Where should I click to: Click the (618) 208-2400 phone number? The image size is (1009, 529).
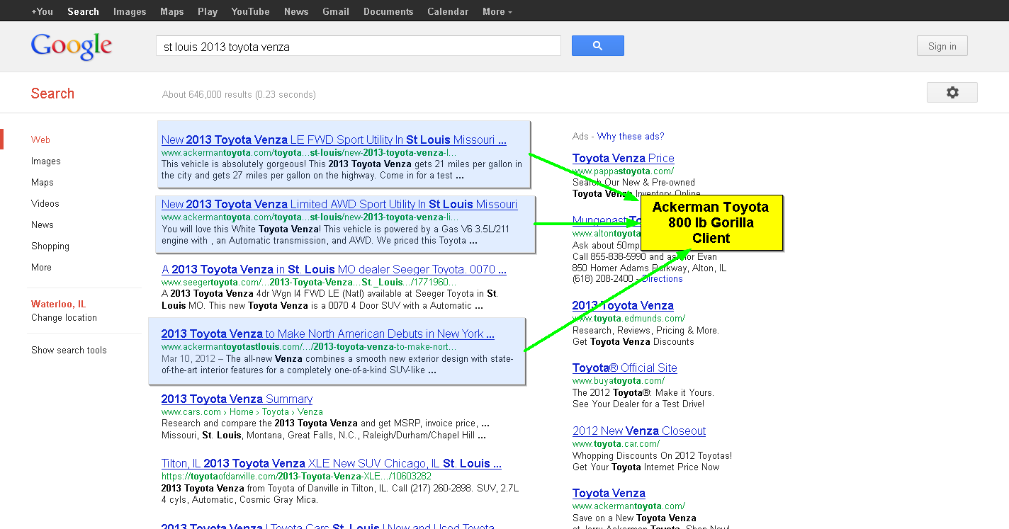(602, 278)
